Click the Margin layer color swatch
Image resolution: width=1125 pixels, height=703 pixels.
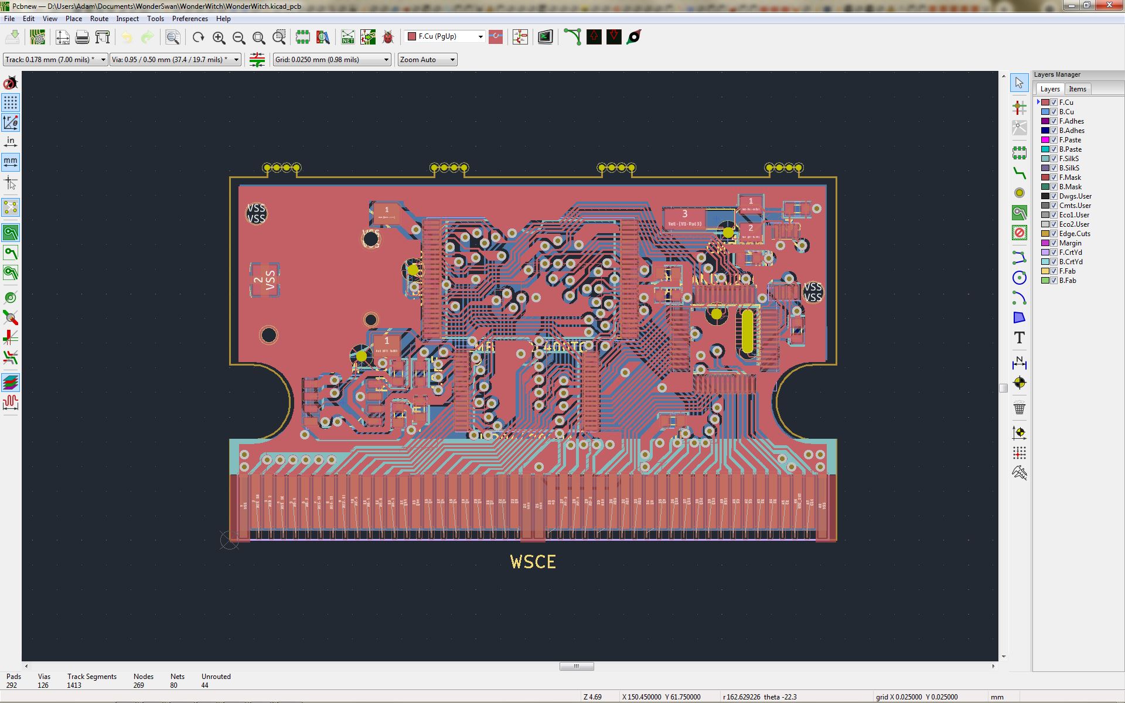(1045, 243)
